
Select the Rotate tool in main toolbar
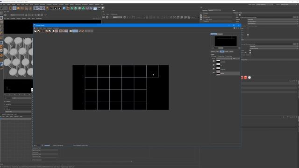(x=22, y=8)
